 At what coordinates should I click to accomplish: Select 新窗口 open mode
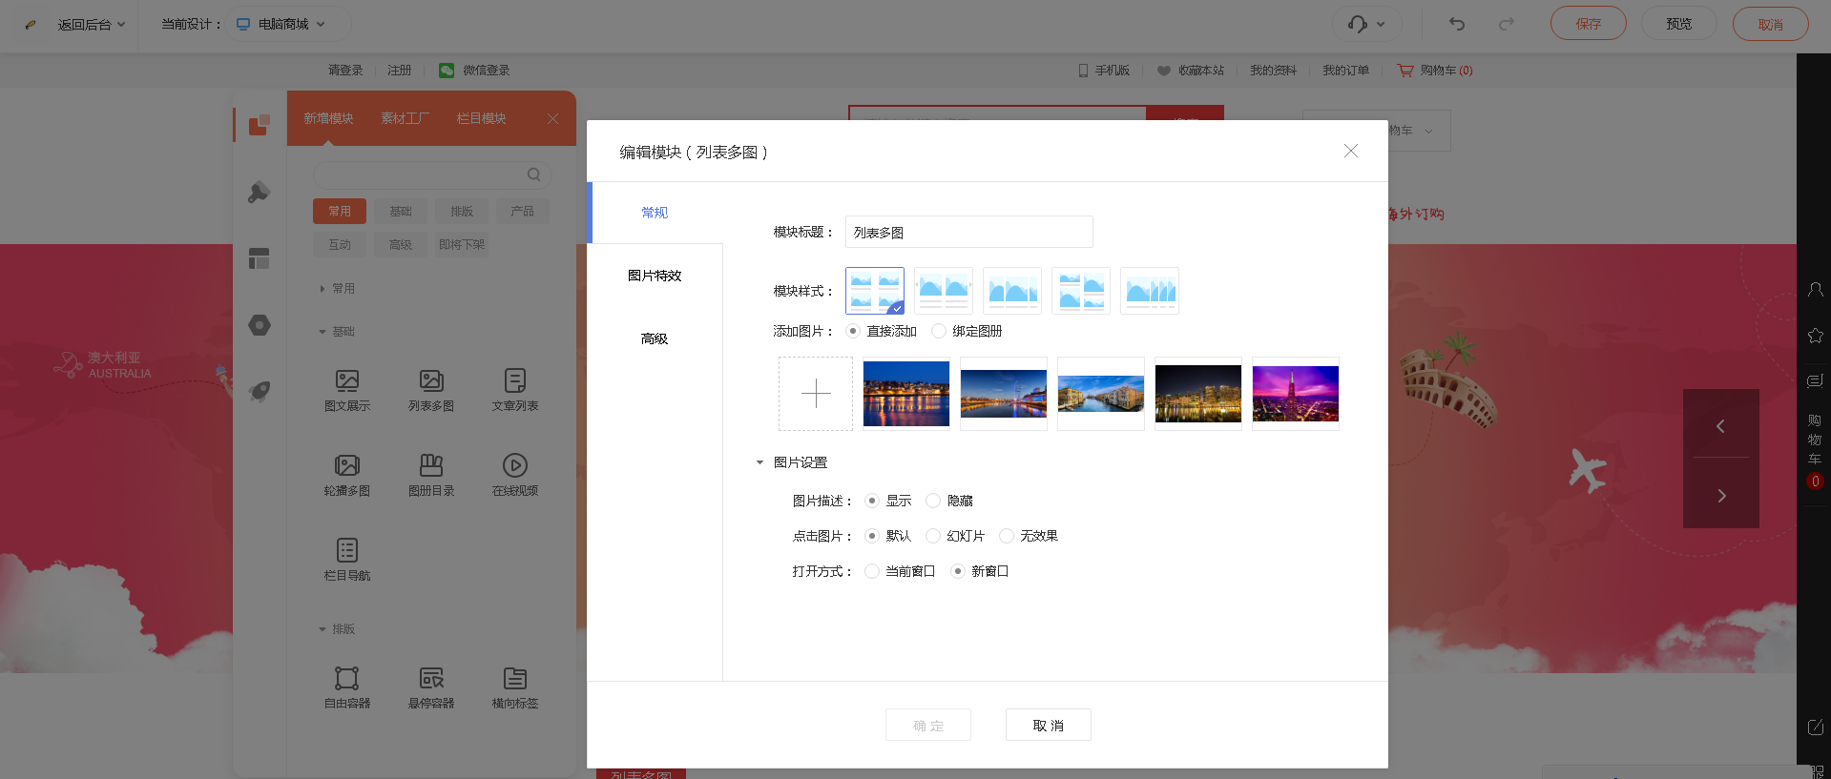(958, 571)
